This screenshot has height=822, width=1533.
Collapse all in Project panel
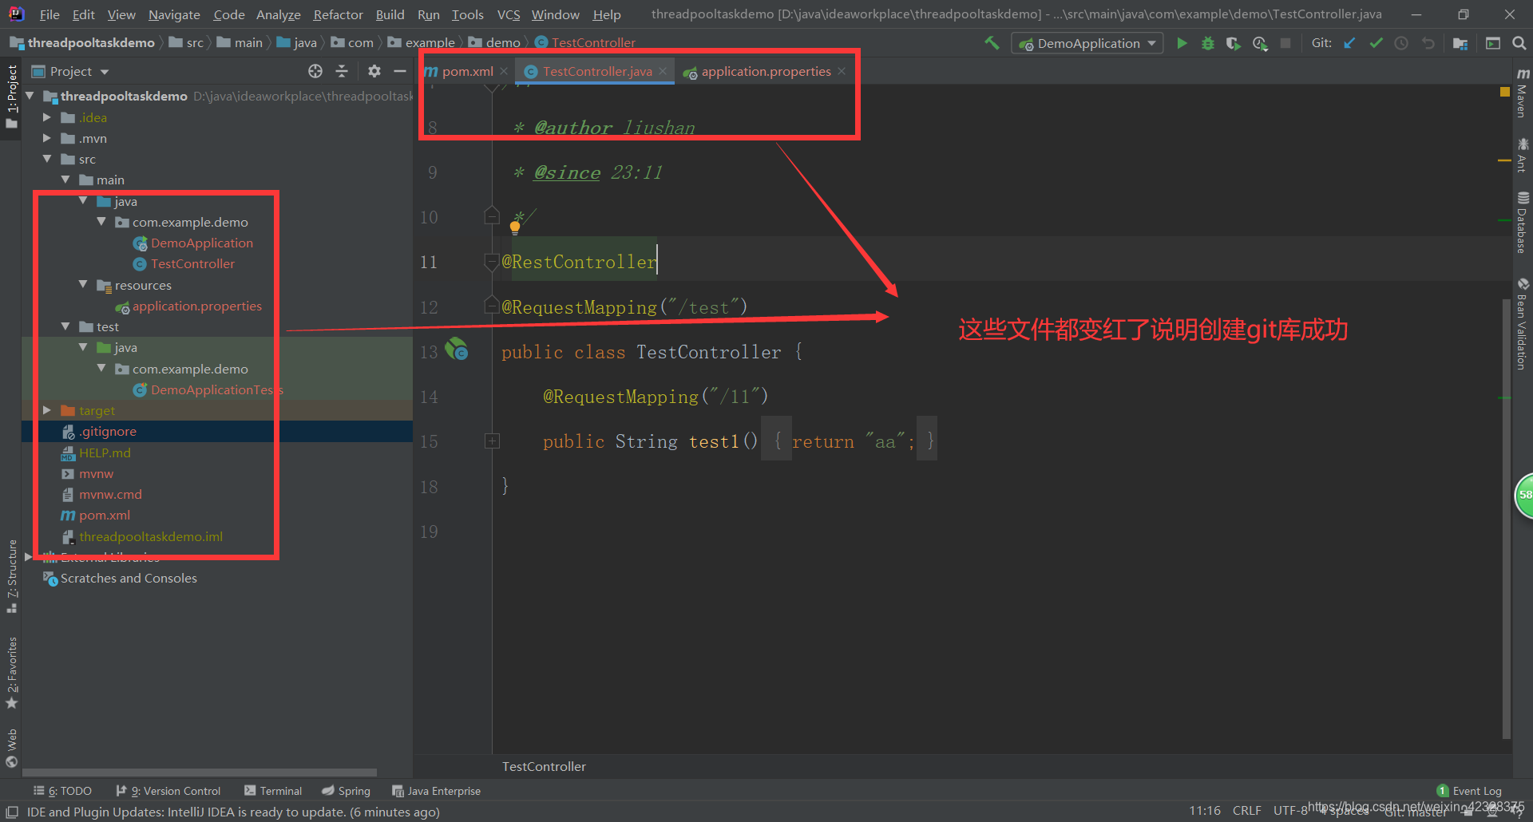click(x=342, y=71)
